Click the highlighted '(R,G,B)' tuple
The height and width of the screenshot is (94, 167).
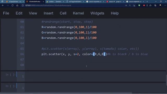coord(99,54)
